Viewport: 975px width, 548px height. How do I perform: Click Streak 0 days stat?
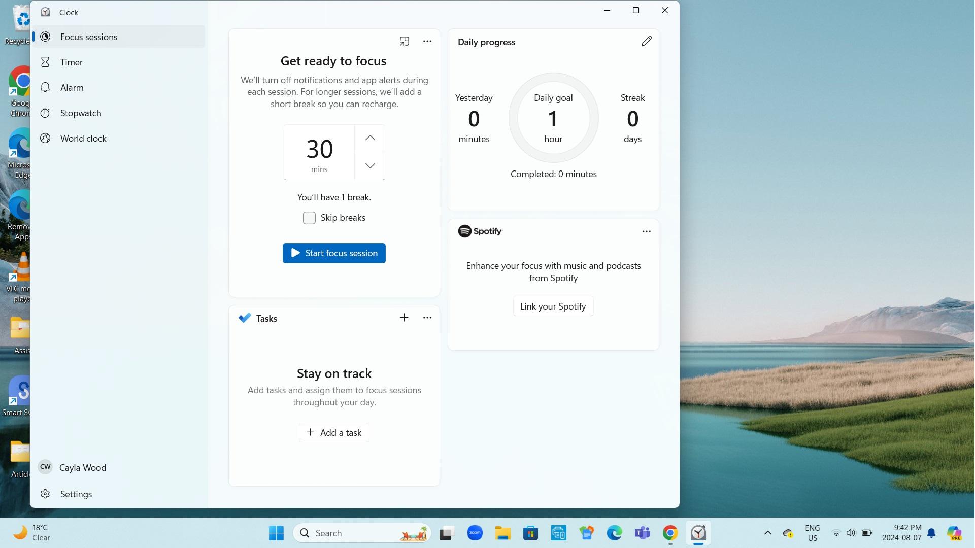632,118
